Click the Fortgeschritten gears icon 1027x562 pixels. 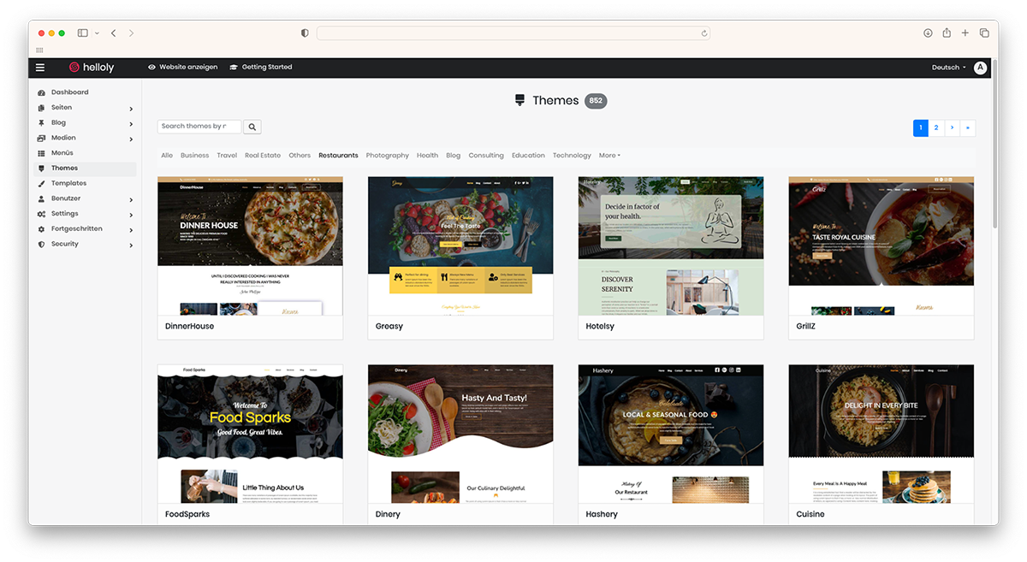(x=42, y=229)
